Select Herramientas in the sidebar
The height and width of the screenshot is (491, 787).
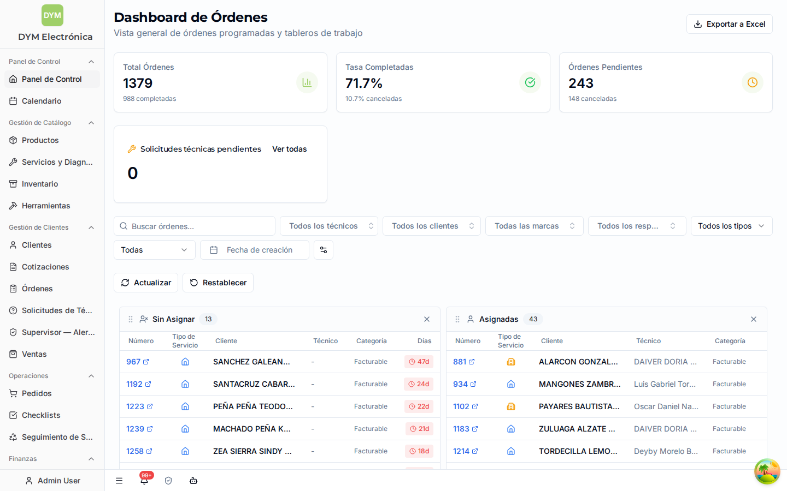(52, 206)
